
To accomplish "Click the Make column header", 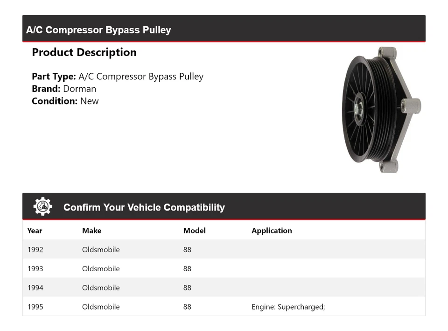I will (x=91, y=231).
